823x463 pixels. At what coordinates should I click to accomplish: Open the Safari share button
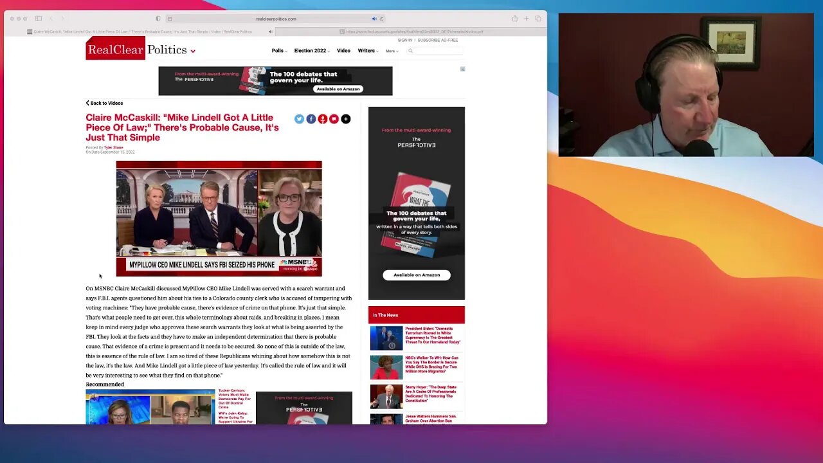[514, 19]
